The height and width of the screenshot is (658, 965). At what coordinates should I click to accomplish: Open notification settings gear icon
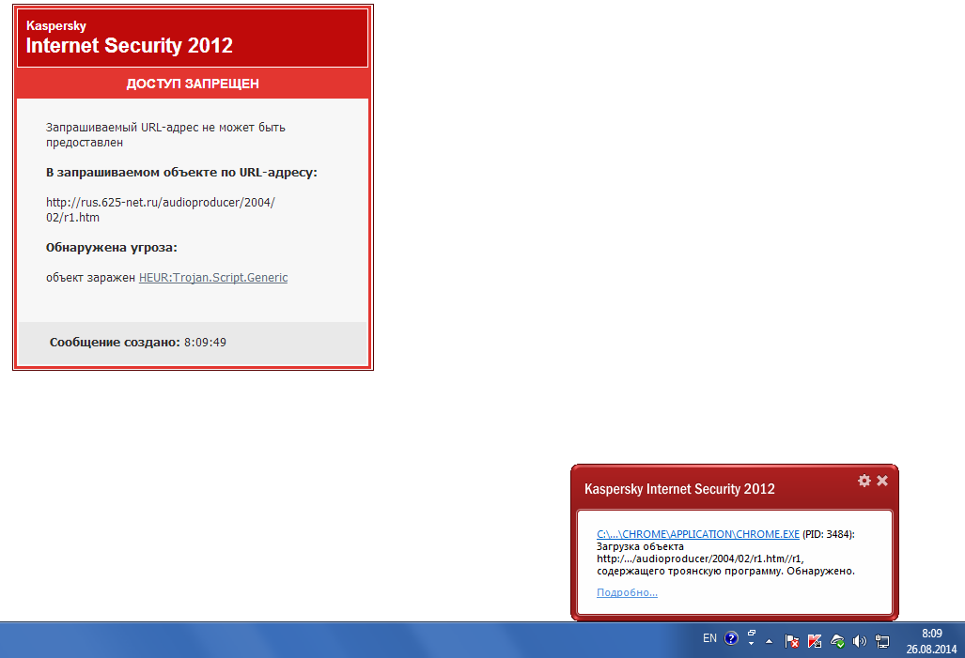[x=864, y=481]
